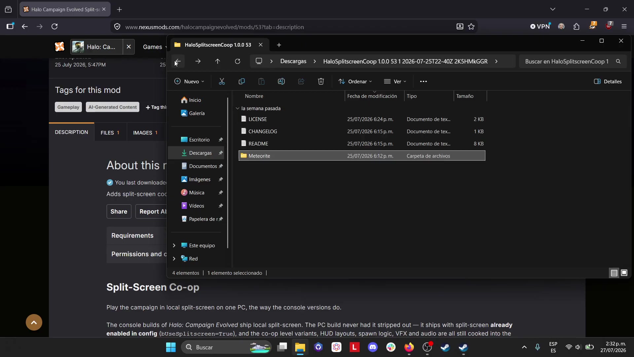Click the browser VPN button

point(541,26)
